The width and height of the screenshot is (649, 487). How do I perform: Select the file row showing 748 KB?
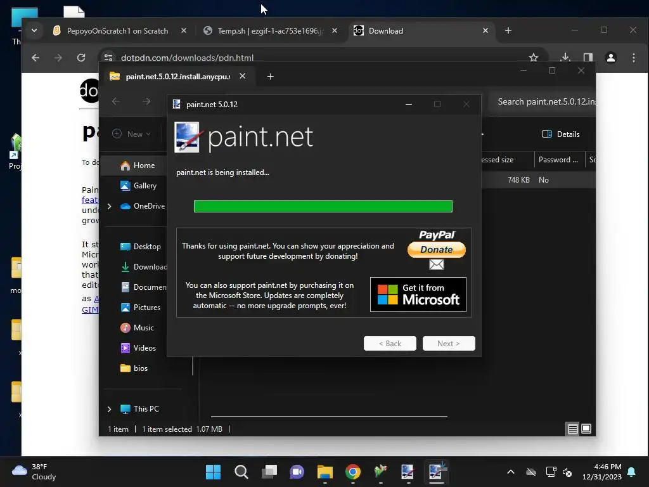(x=539, y=179)
